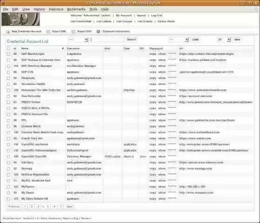Click the Export XML icon

pyautogui.click(x=48, y=32)
